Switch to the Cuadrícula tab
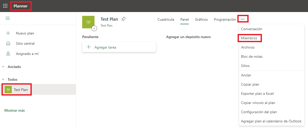 pos(166,19)
